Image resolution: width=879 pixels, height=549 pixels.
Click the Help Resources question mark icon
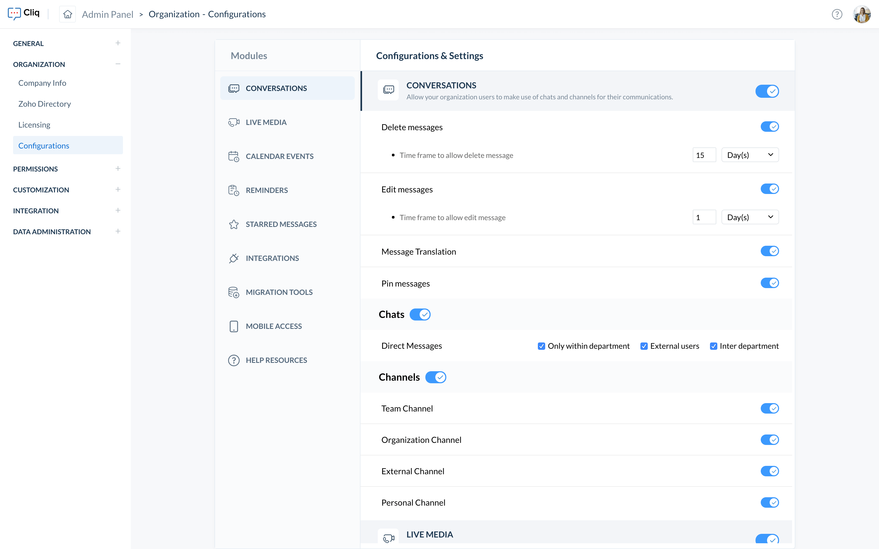(x=234, y=360)
